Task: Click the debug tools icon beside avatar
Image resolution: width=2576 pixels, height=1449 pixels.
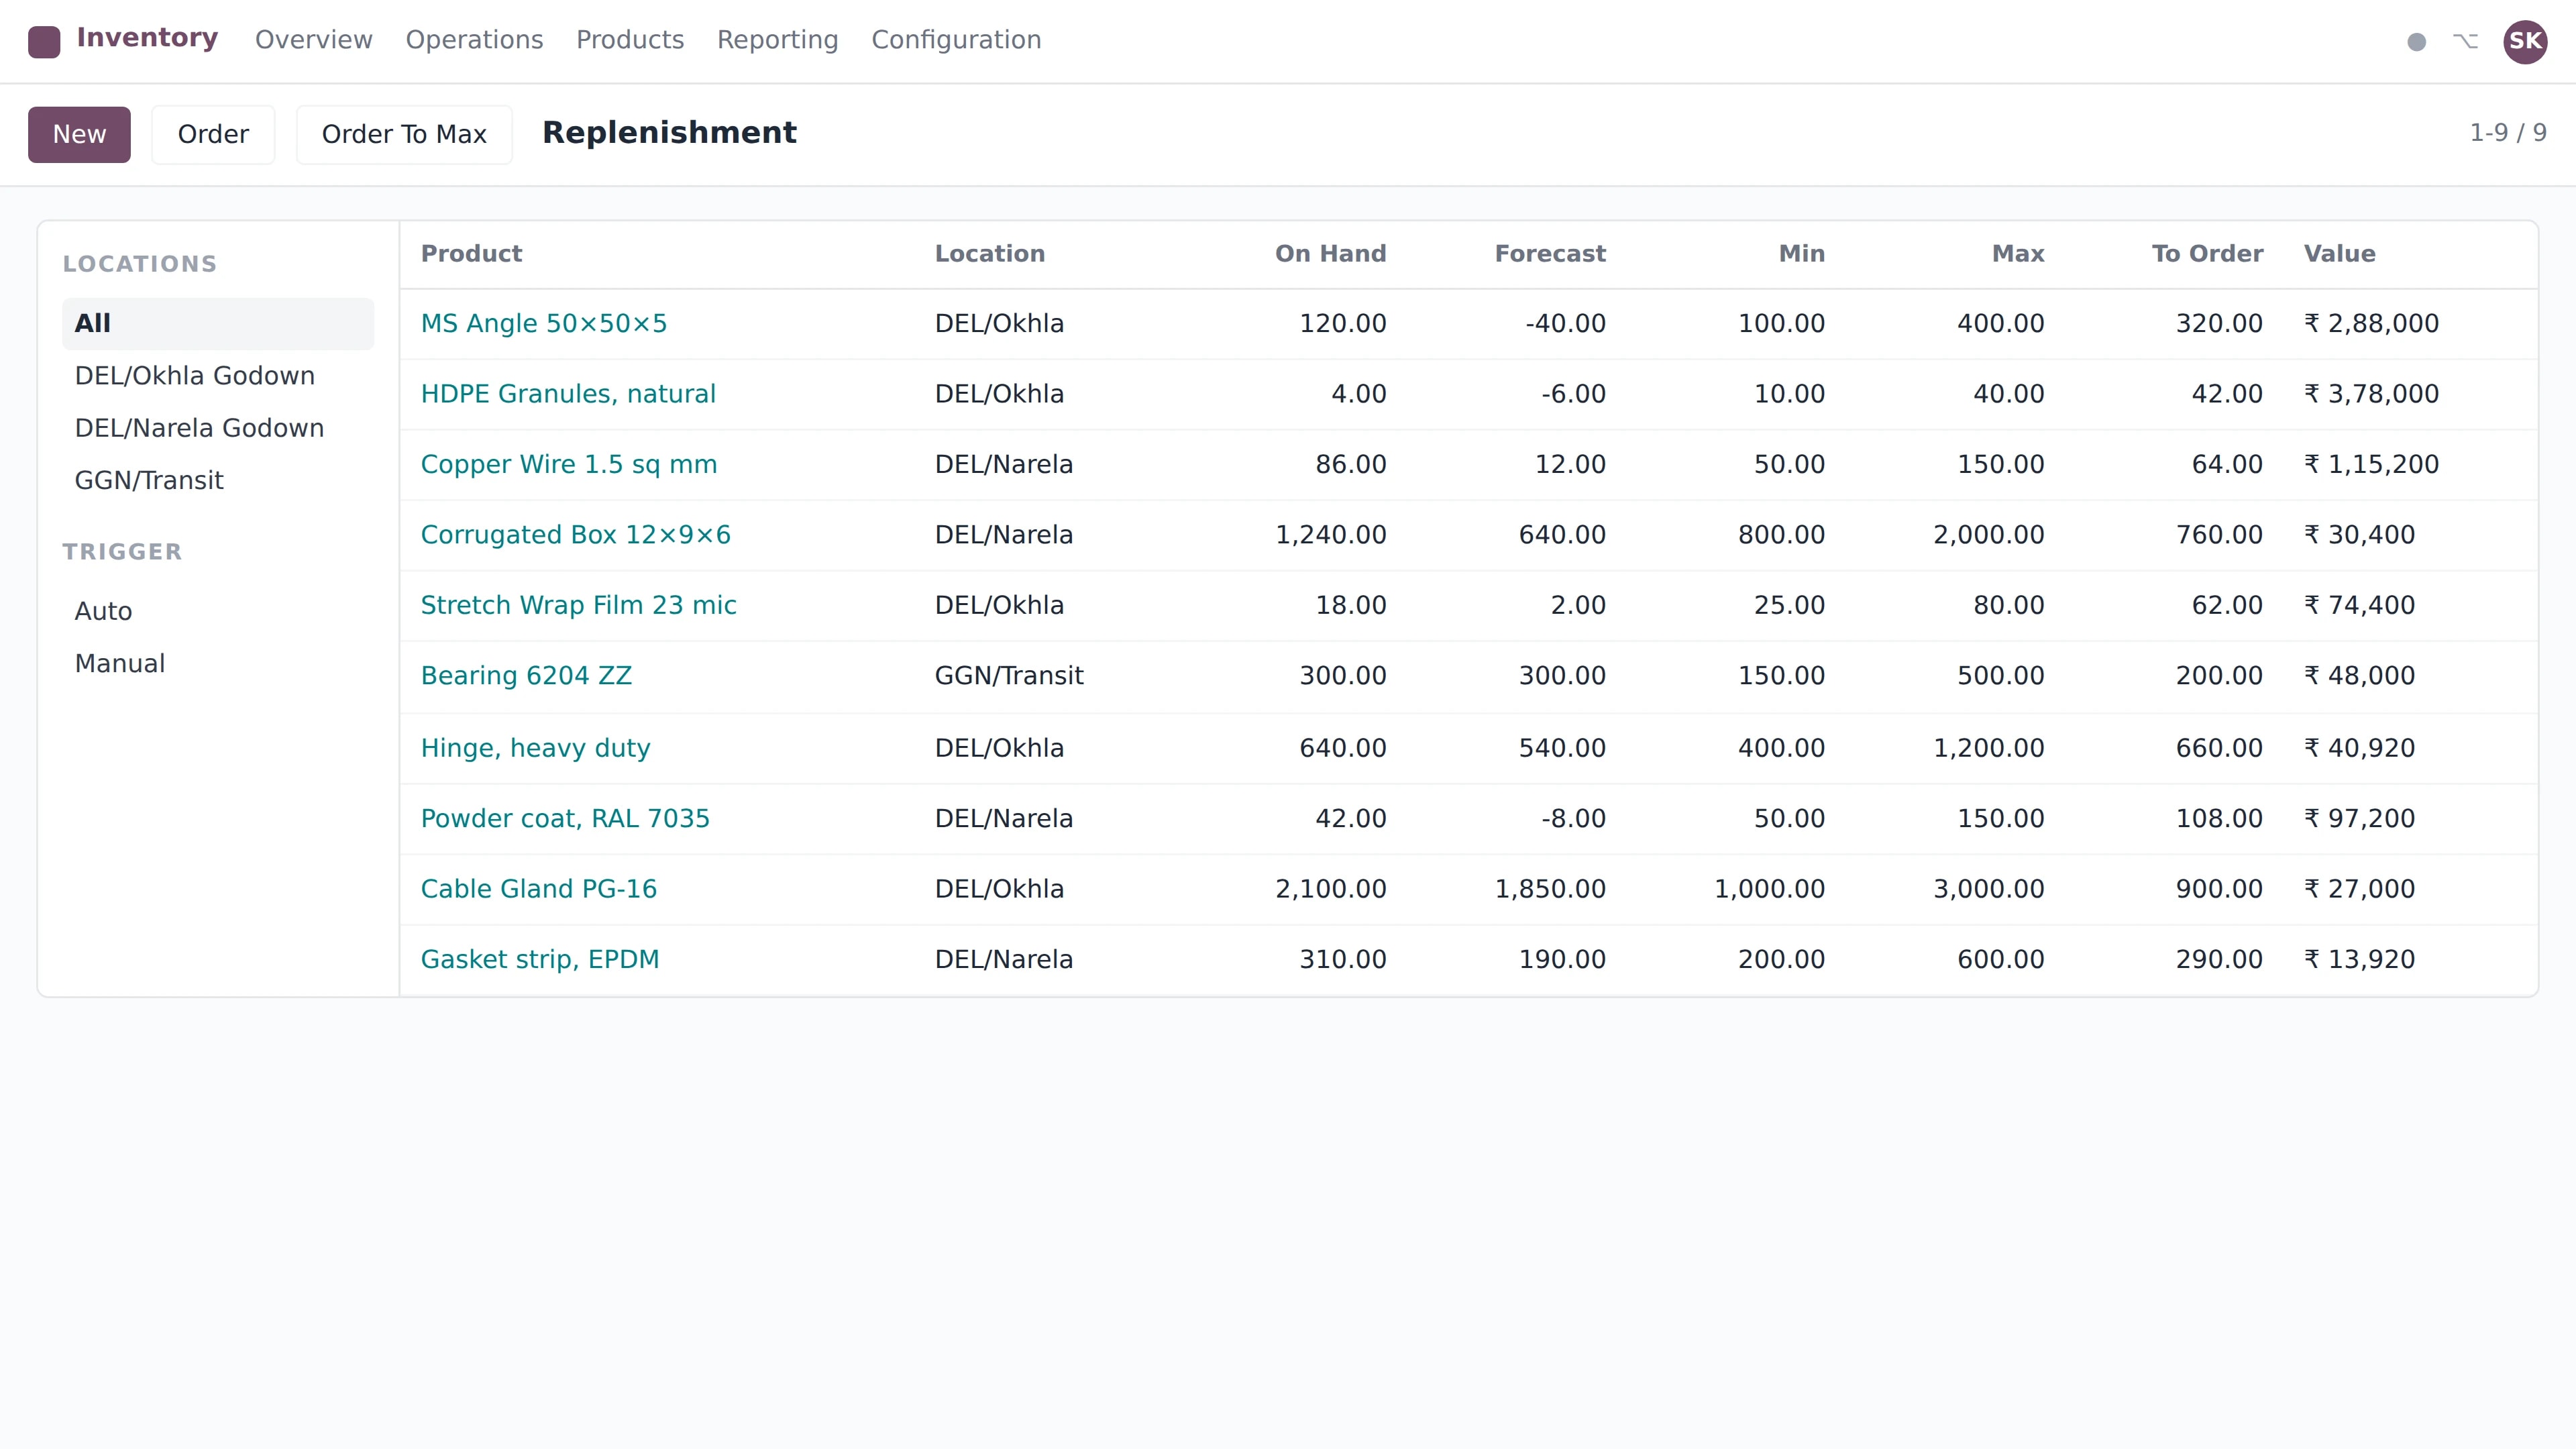Action: pyautogui.click(x=2465, y=41)
